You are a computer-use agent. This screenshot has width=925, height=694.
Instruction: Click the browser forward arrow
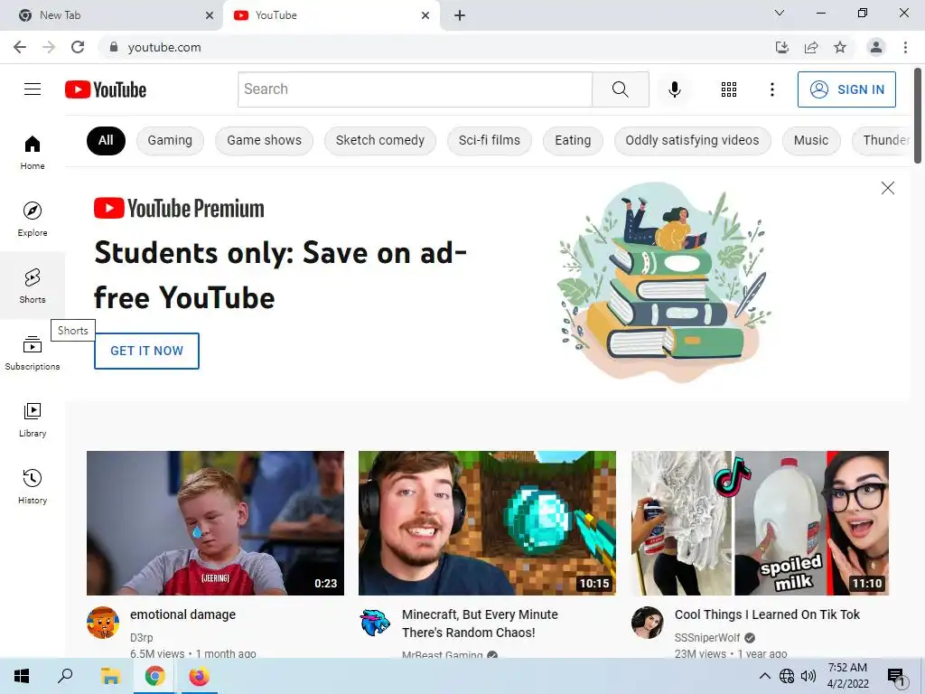[49, 47]
